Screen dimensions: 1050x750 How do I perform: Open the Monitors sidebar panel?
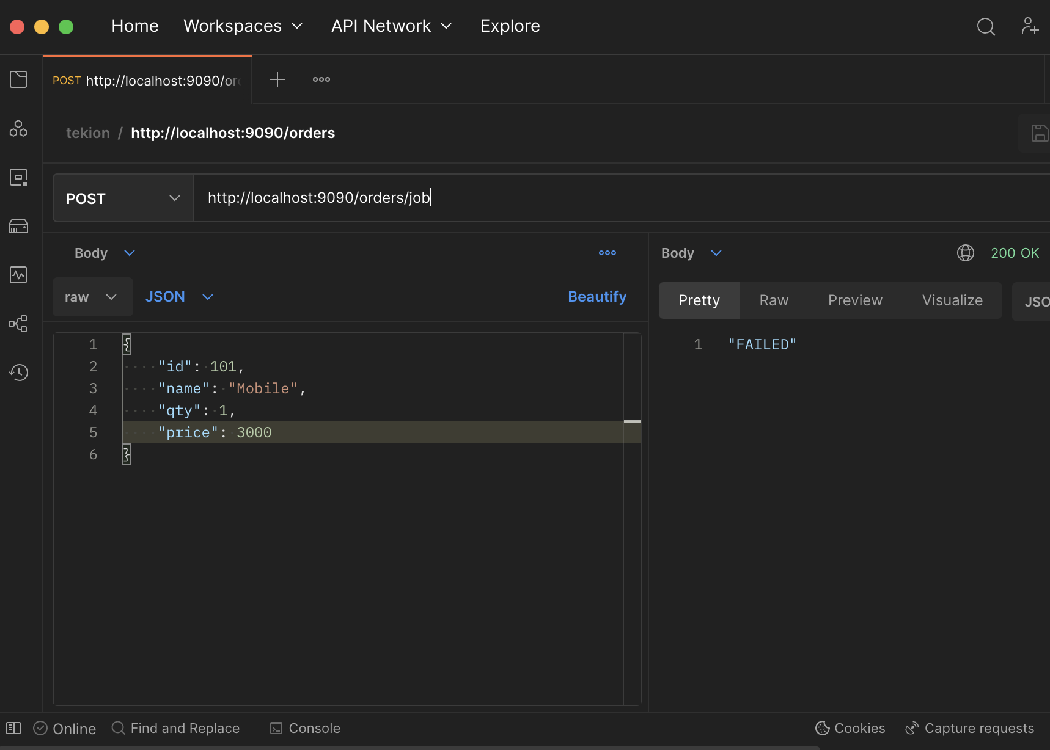tap(18, 275)
